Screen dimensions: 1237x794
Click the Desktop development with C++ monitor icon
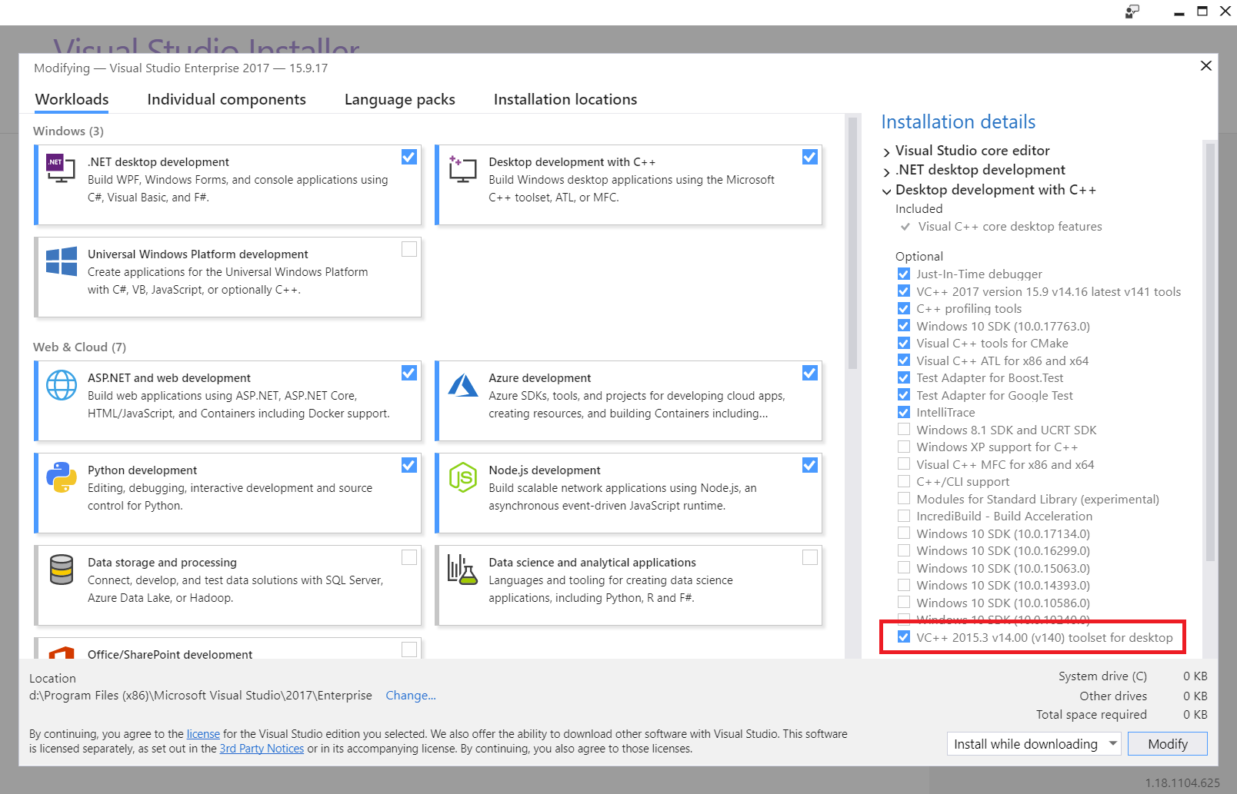[x=462, y=168]
